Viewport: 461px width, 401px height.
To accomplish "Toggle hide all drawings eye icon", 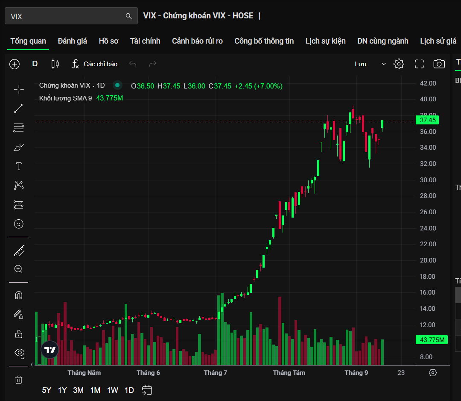I will 19,353.
